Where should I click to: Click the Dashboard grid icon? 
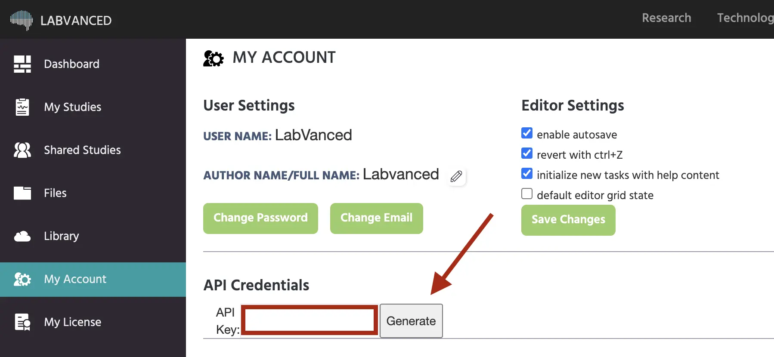click(x=22, y=64)
